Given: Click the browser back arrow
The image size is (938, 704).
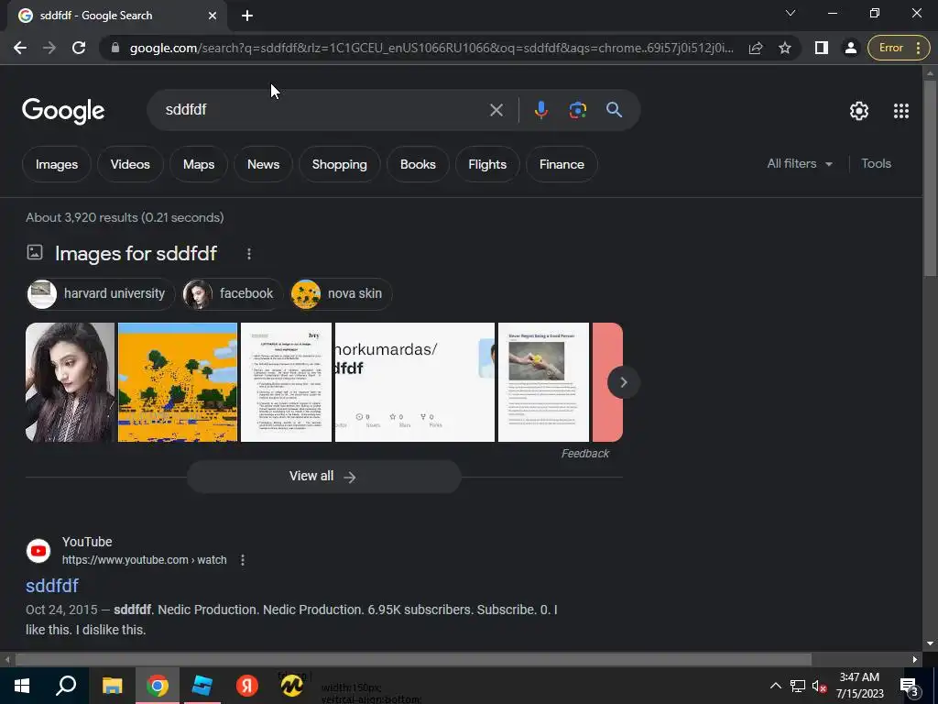Looking at the screenshot, I should point(20,48).
